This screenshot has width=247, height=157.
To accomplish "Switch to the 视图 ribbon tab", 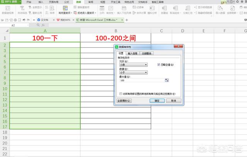I will click(x=103, y=2).
